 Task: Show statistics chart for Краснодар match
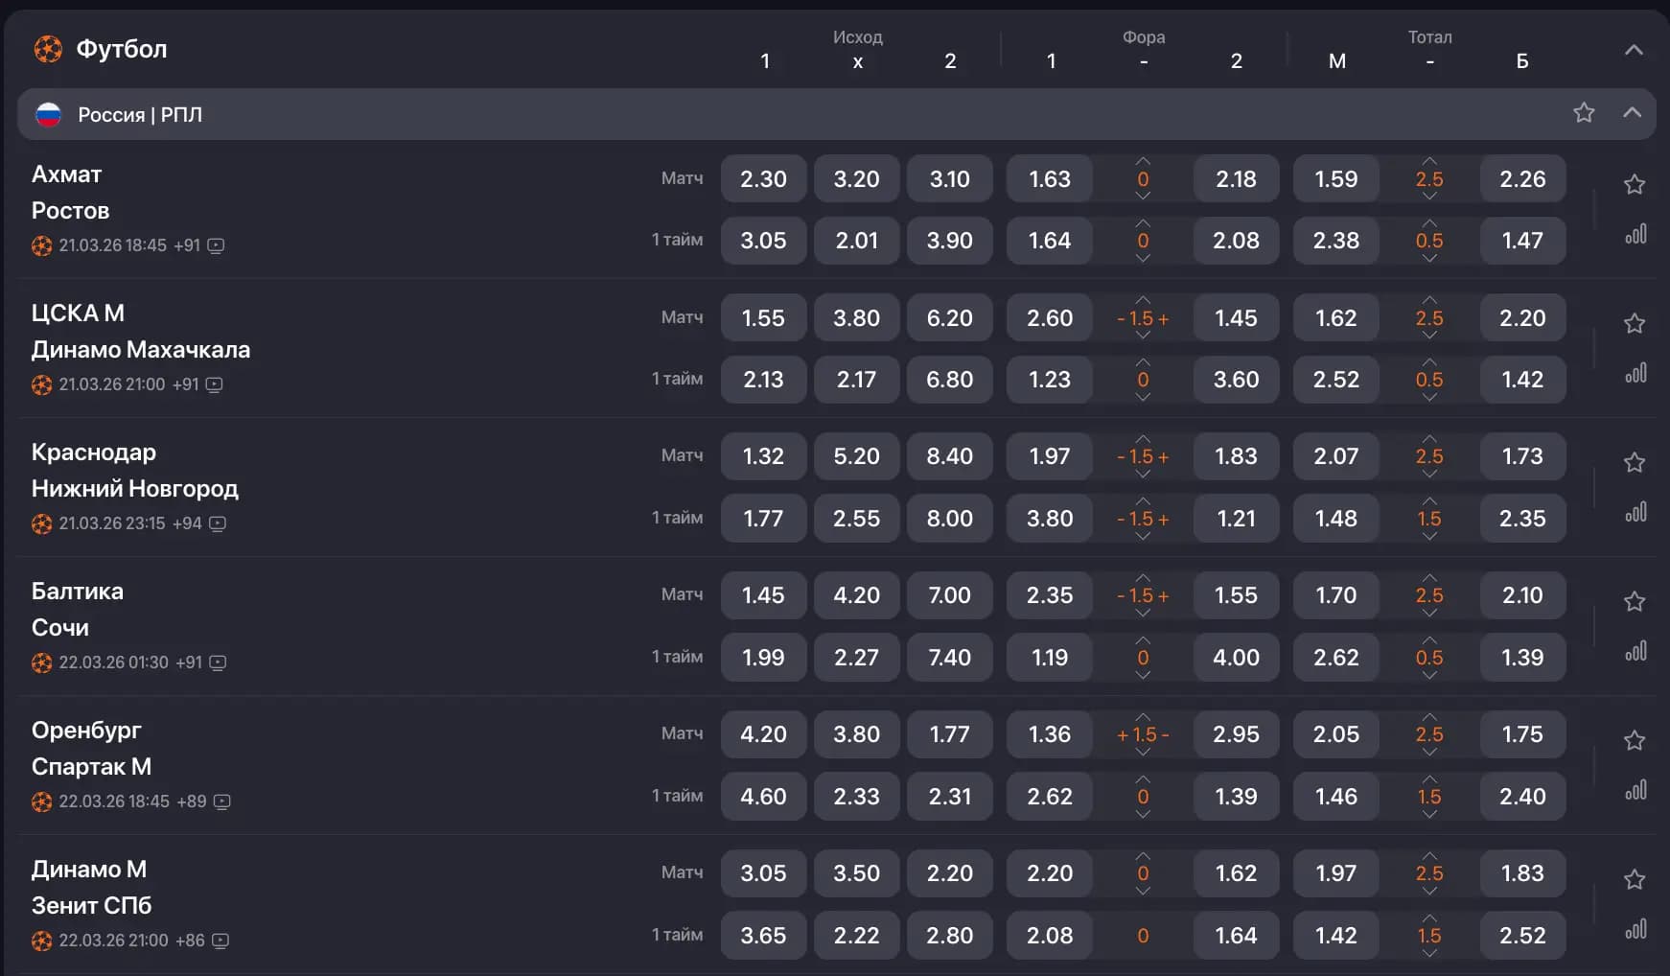1635,512
